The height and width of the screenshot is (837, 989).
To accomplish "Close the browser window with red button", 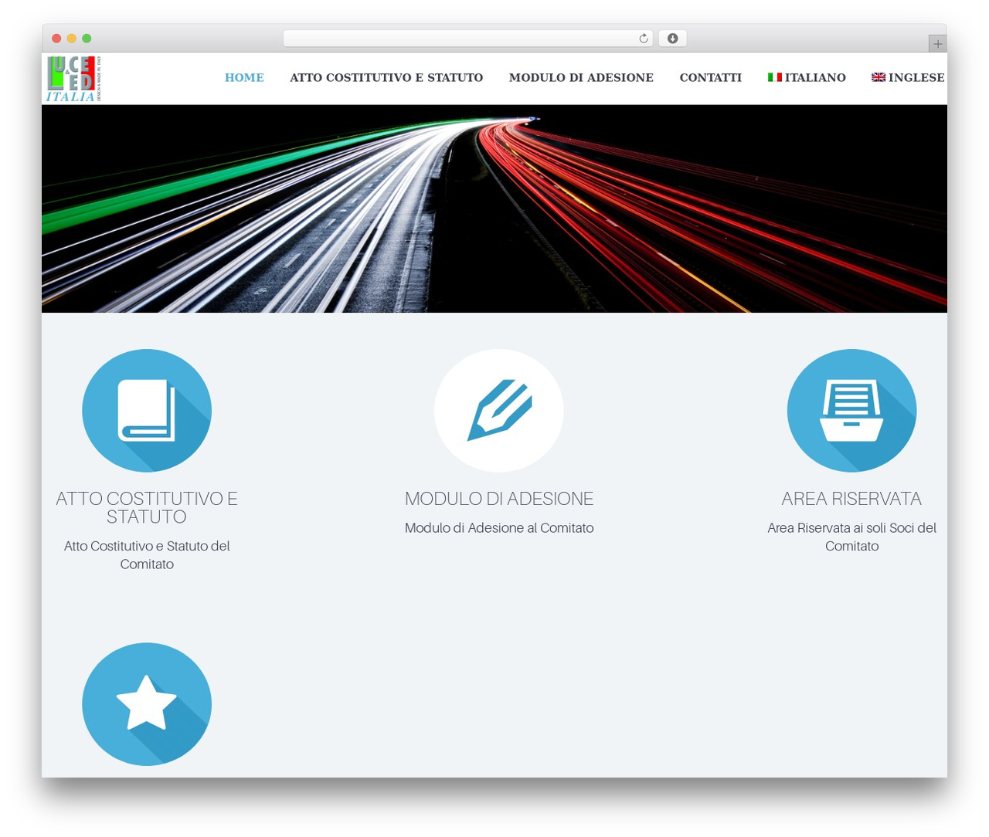I will [56, 39].
